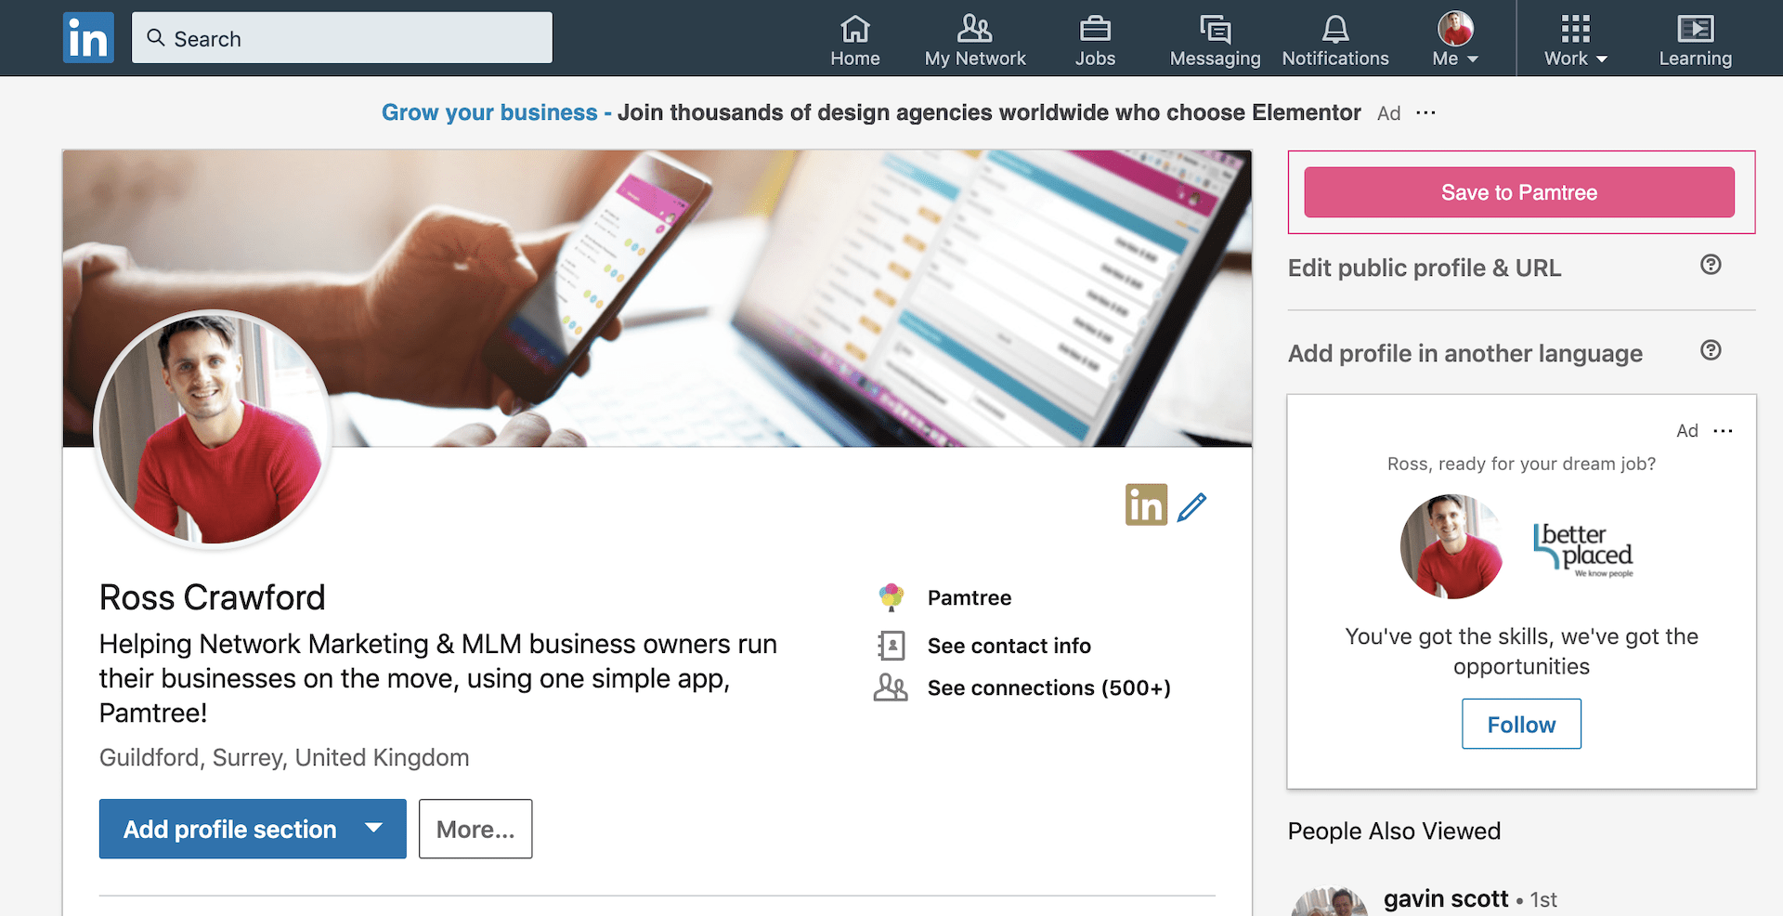Click the Pamtree balloons company logo
The width and height of the screenshot is (1783, 916).
pos(891,597)
